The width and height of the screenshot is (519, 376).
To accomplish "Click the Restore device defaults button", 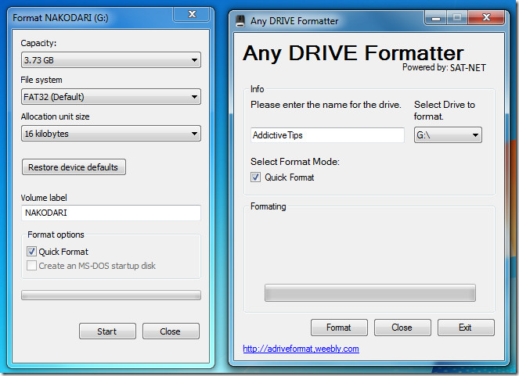I will pos(74,167).
